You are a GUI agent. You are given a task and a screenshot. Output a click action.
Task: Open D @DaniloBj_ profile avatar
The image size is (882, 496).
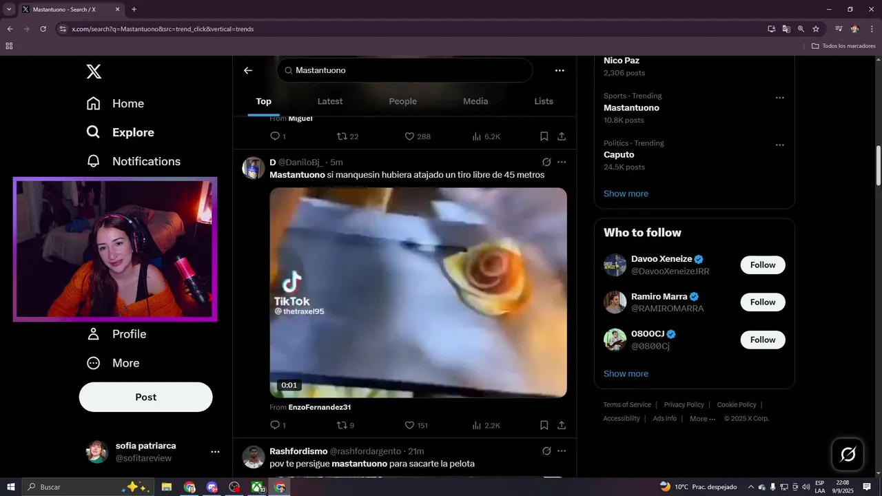254,168
